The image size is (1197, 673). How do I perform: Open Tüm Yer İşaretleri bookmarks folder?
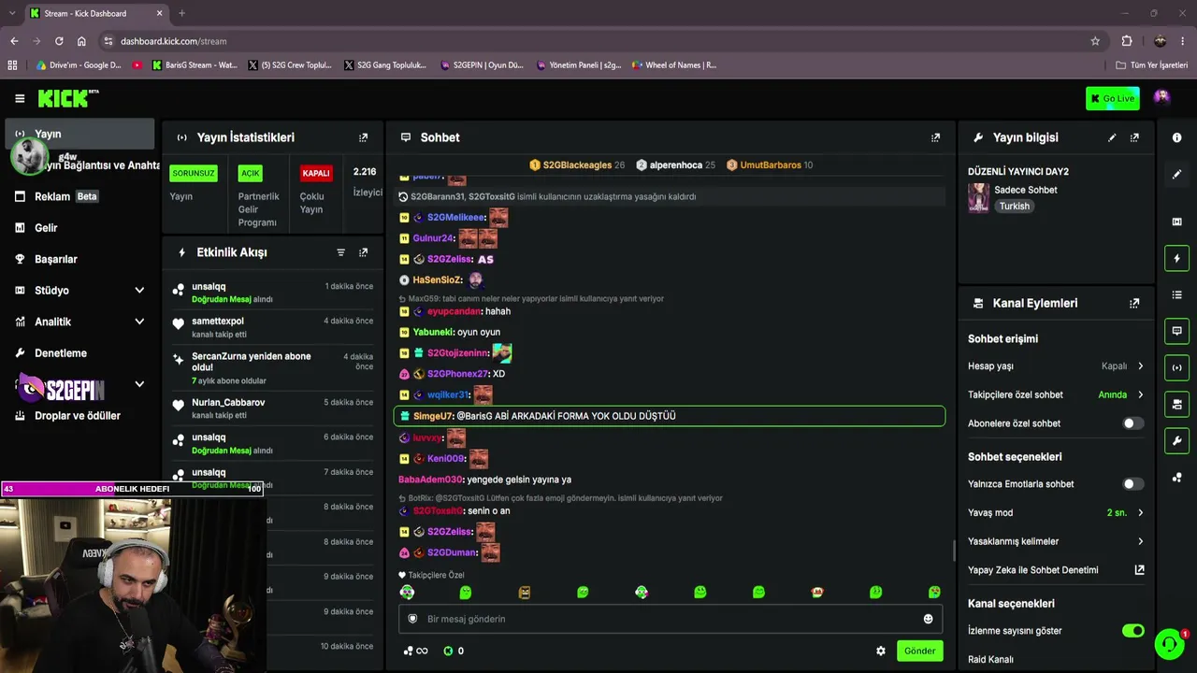point(1151,65)
